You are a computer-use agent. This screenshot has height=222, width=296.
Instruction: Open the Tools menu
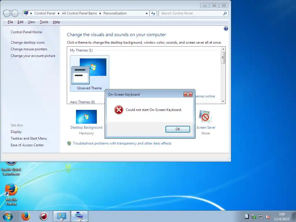[x=44, y=22]
